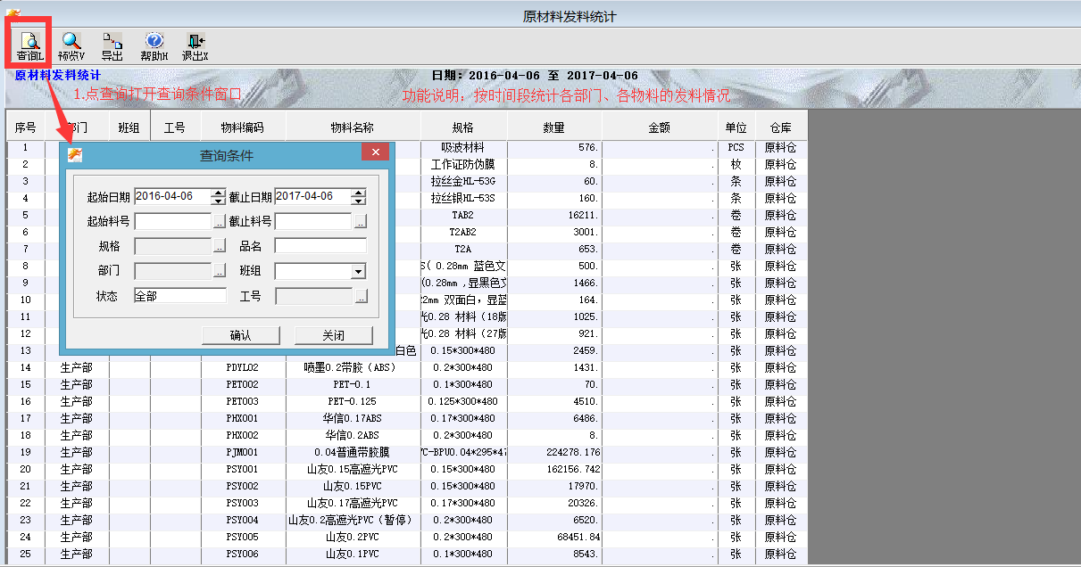This screenshot has width=1081, height=567.
Task: Click the 喷墨0.2带胶（ABS） name cell
Action: tap(353, 367)
